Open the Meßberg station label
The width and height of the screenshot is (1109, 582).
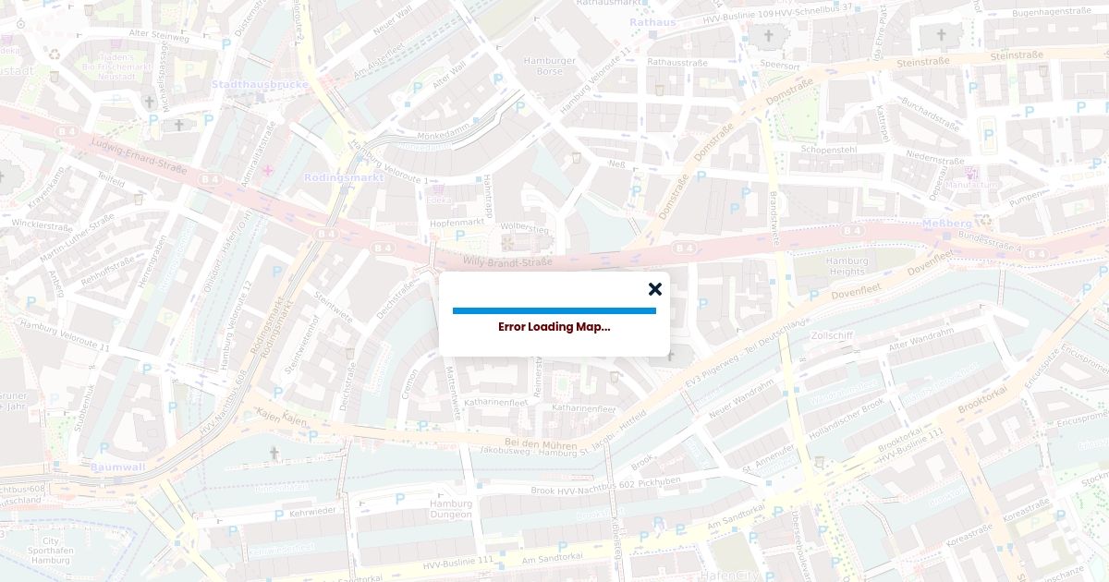946,224
